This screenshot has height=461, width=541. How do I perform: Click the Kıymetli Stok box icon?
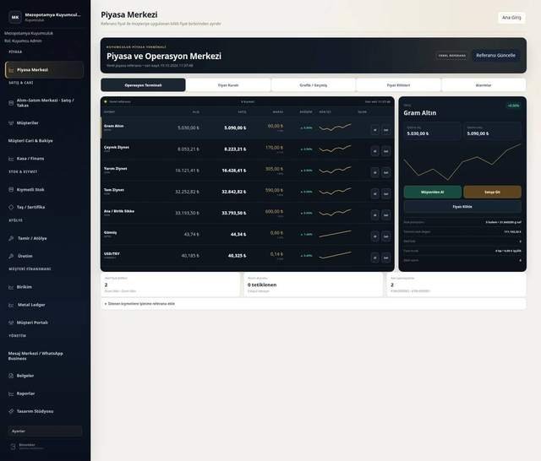[11, 189]
